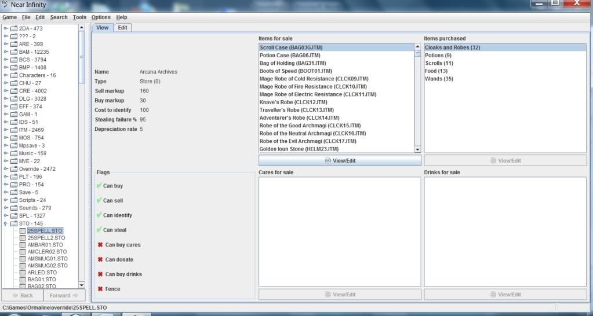Screen dimensions: 593x316
Task: Click the 25SPELL.STO file icon
Action: point(23,230)
